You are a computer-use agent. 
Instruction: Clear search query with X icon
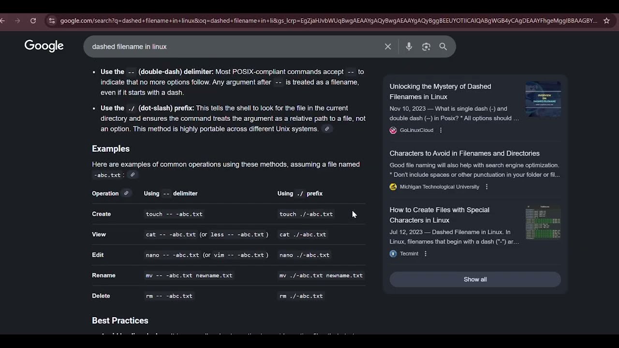[388, 46]
